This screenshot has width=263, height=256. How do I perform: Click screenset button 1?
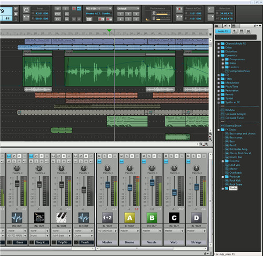(120, 14)
